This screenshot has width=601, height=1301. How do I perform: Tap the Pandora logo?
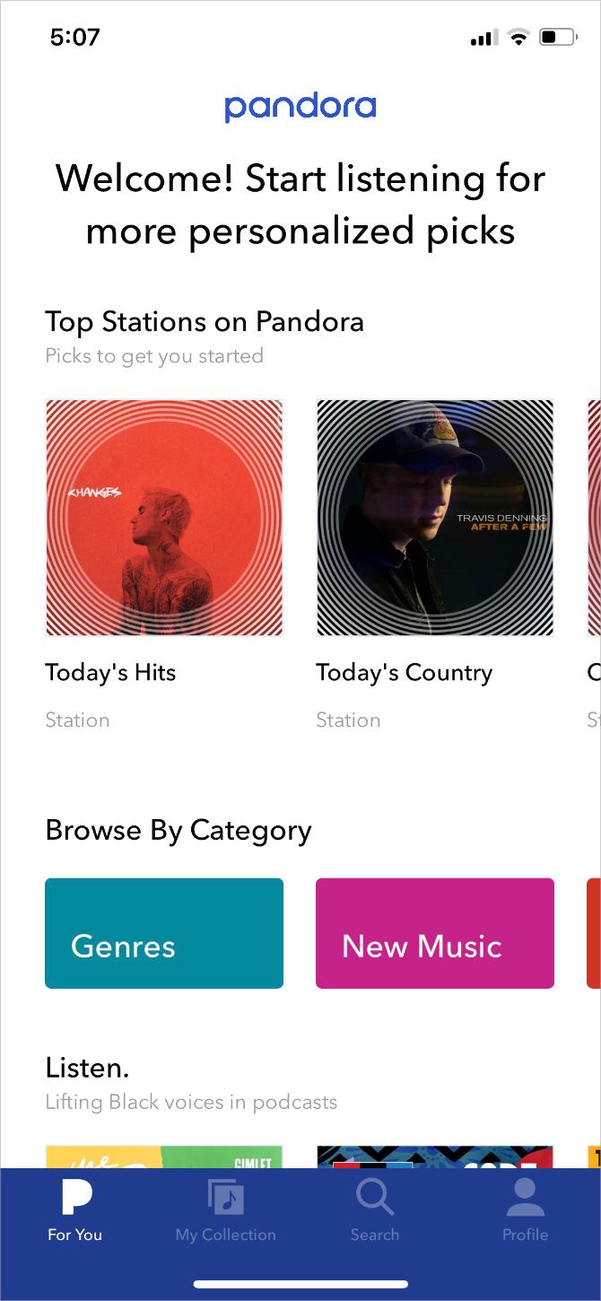coord(300,107)
